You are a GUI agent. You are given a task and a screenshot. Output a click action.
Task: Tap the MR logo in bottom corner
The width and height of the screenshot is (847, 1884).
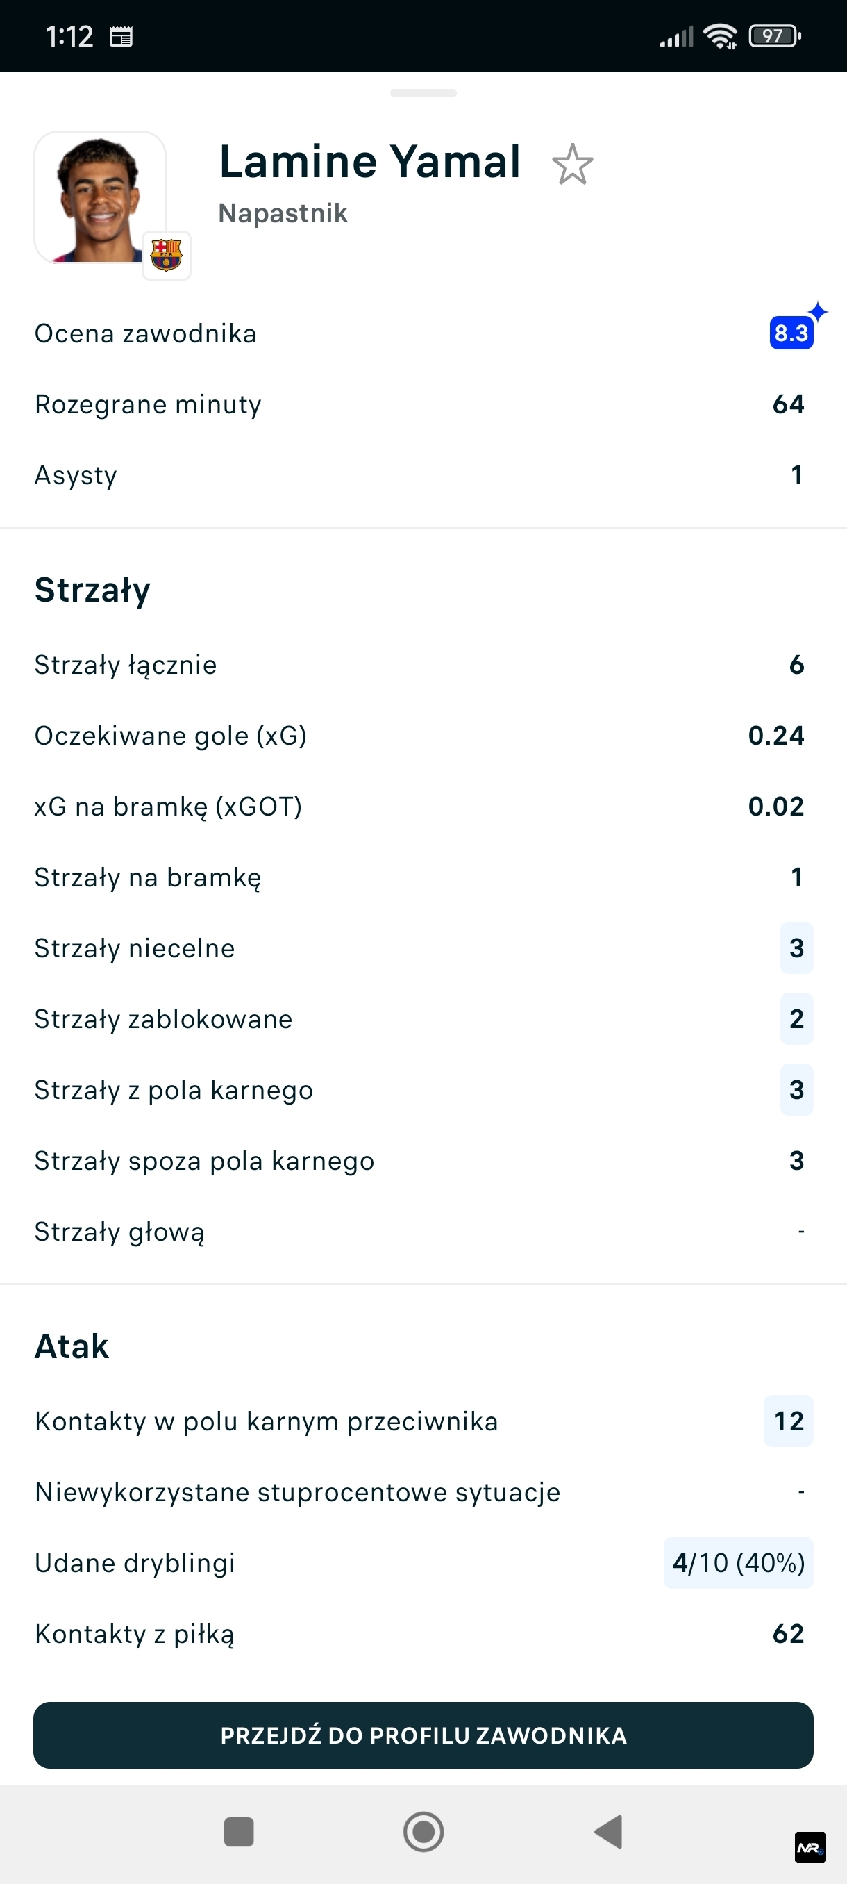click(810, 1848)
